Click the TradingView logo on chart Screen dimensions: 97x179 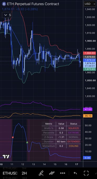6,157
